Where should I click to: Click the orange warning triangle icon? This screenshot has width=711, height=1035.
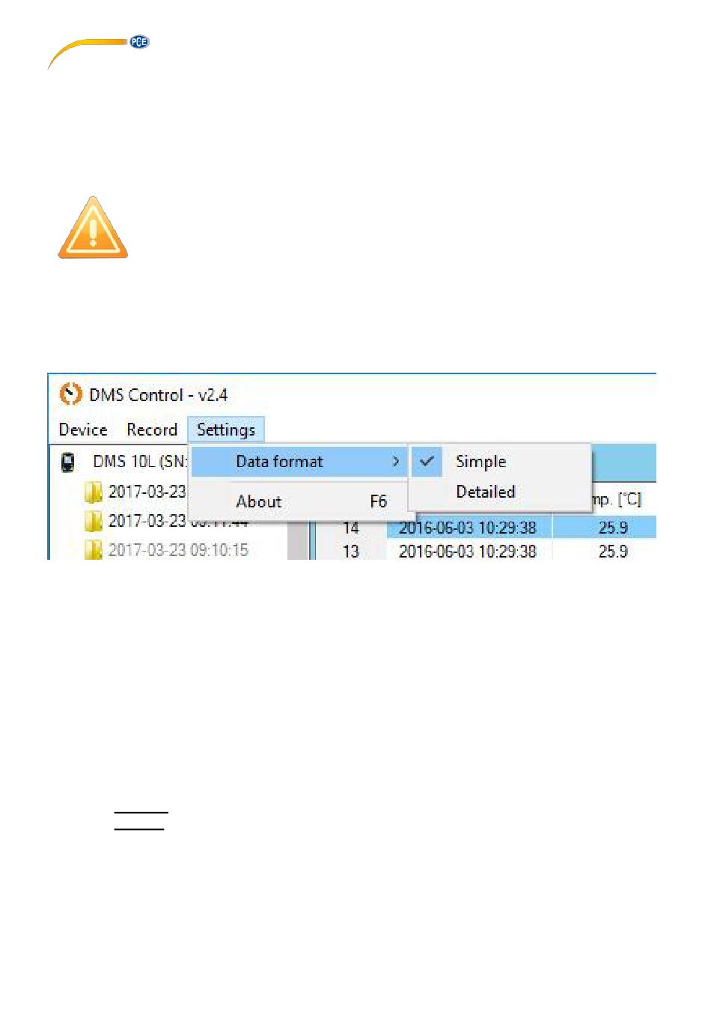(93, 228)
